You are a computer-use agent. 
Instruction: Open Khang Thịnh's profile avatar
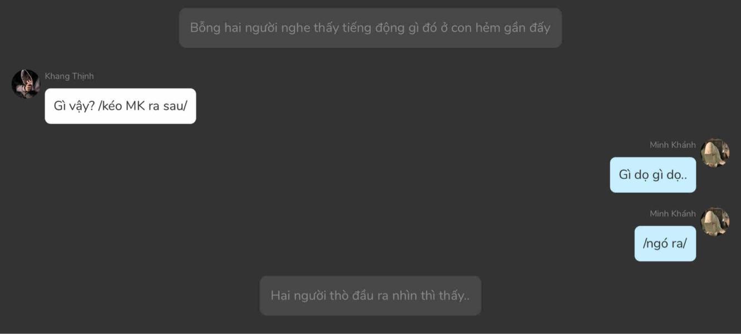click(26, 84)
